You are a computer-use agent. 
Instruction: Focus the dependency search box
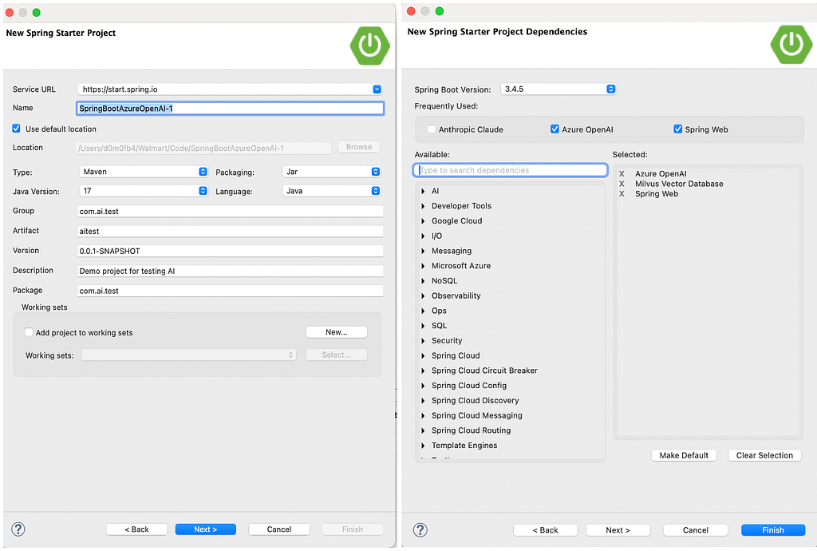[x=510, y=170]
